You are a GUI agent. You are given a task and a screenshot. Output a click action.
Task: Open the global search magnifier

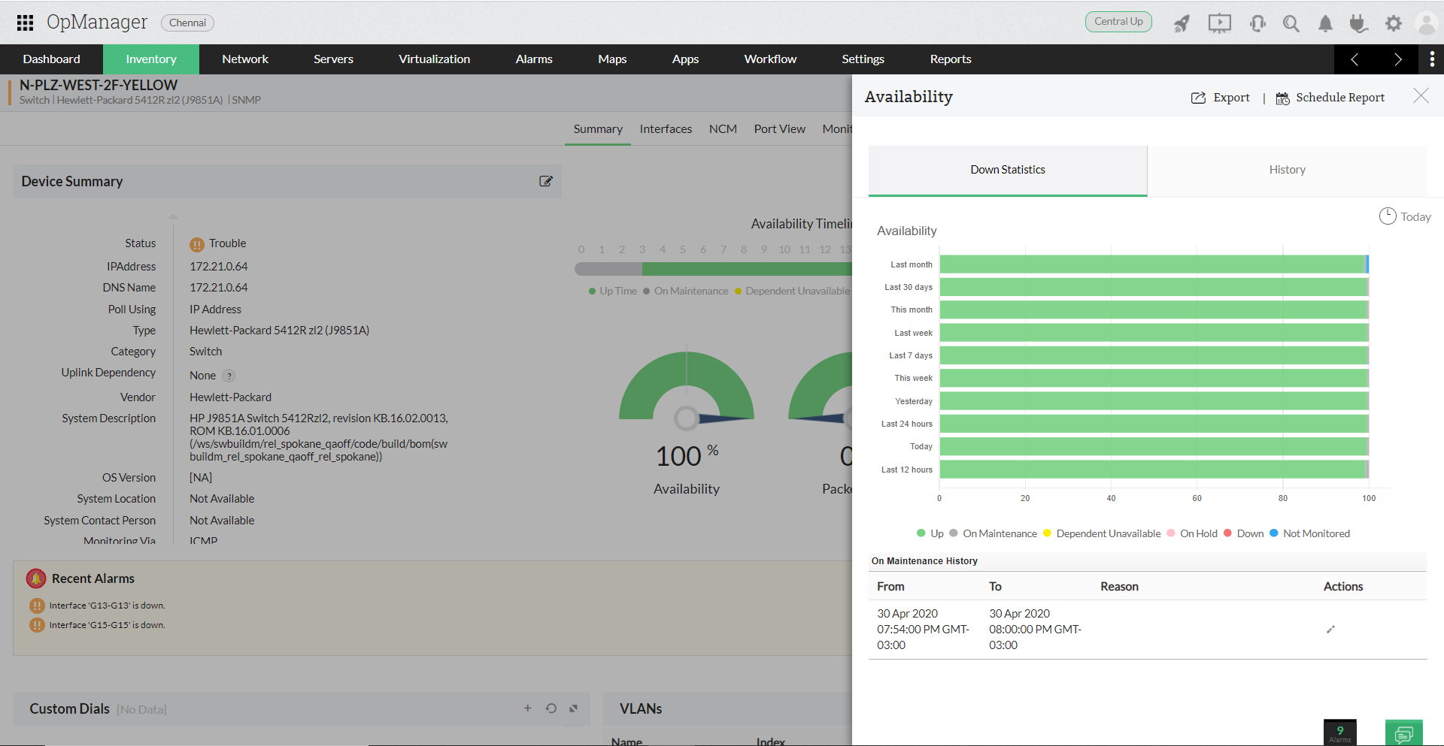1291,23
